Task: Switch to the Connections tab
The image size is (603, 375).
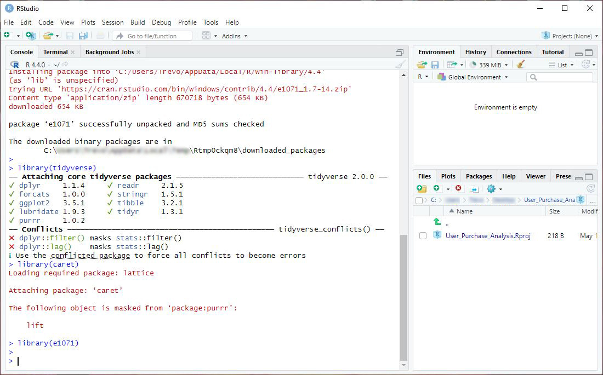Action: coord(514,52)
